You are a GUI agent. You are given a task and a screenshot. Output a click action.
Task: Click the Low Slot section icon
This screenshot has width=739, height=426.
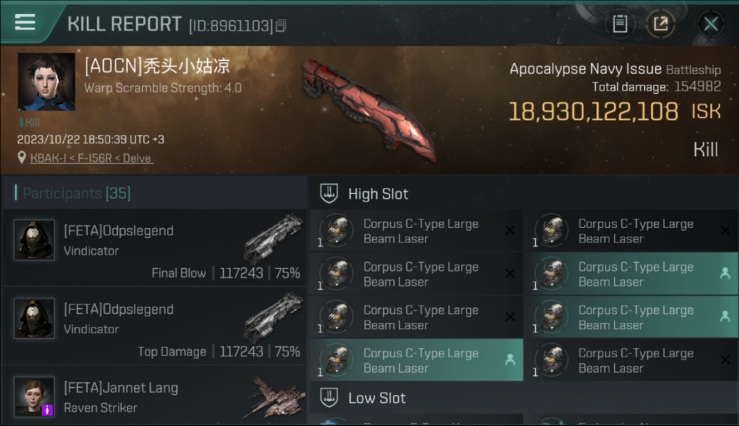click(329, 398)
